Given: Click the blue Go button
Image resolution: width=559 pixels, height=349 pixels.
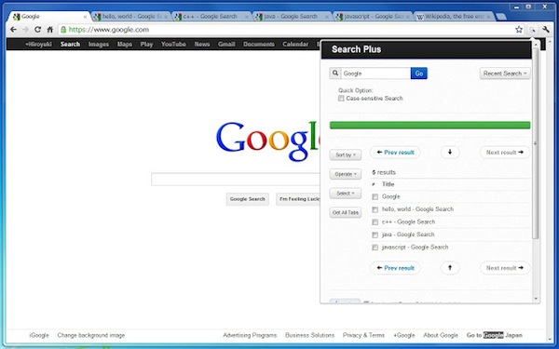Looking at the screenshot, I should coord(419,74).
